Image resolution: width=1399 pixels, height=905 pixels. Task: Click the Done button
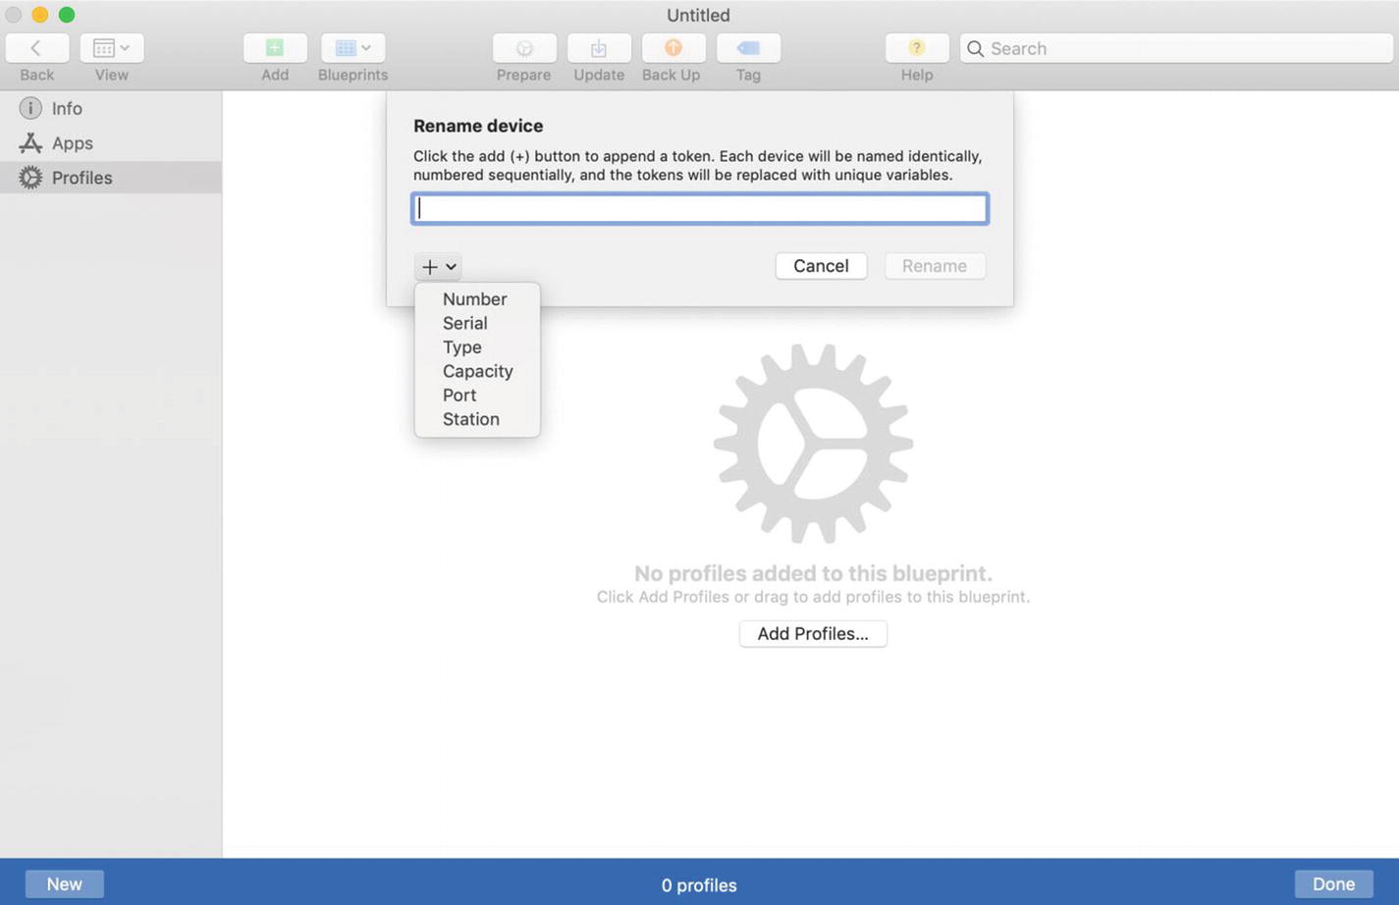pos(1333,884)
